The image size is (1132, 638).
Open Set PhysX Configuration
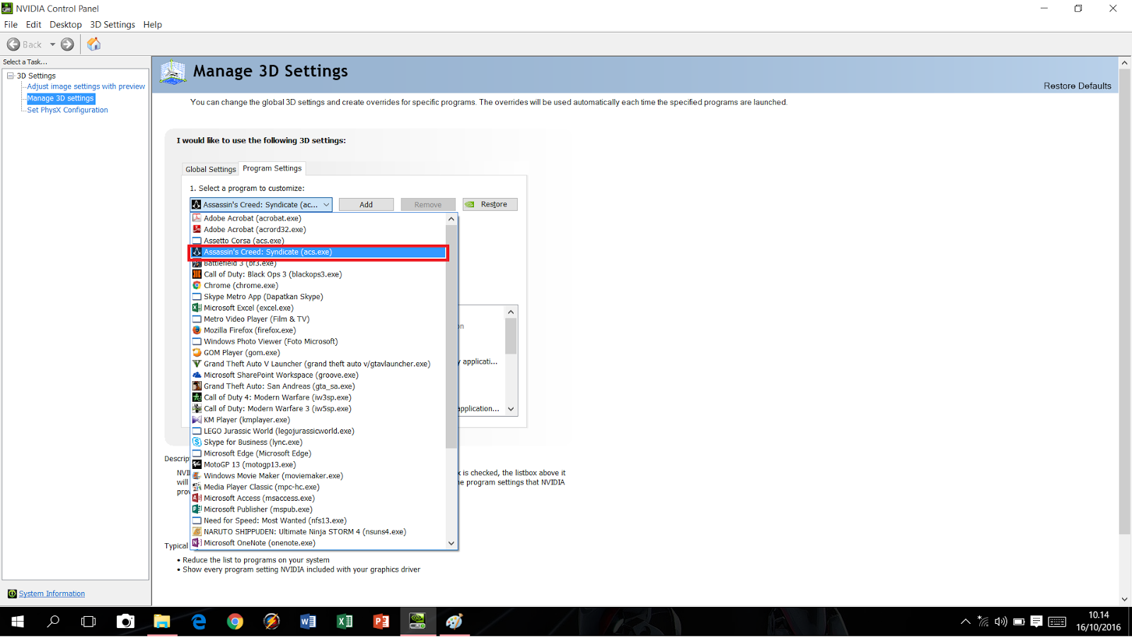[x=67, y=110]
